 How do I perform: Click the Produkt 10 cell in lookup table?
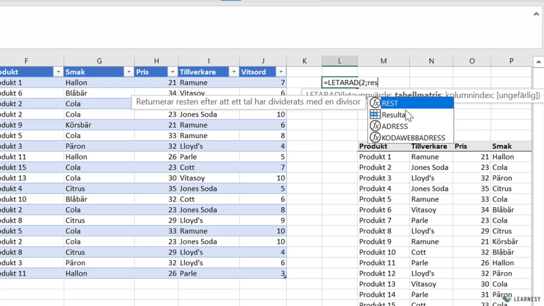click(x=377, y=252)
